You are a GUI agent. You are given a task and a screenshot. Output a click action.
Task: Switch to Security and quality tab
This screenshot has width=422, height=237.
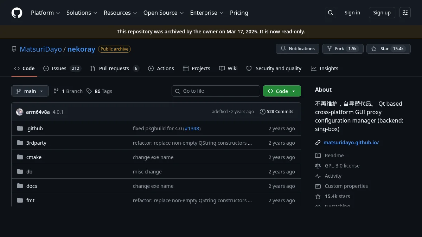tap(274, 68)
